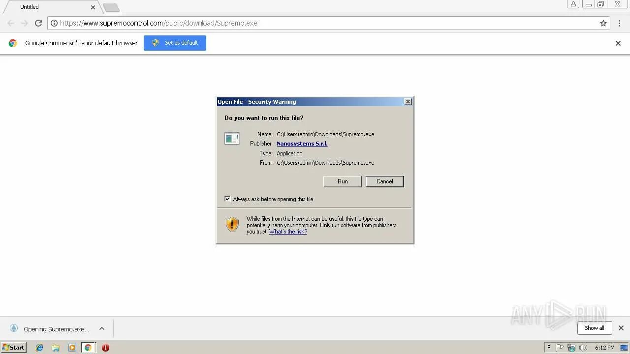The height and width of the screenshot is (354, 630).
Task: Open Windows Media Player from taskbar
Action: [x=72, y=348]
